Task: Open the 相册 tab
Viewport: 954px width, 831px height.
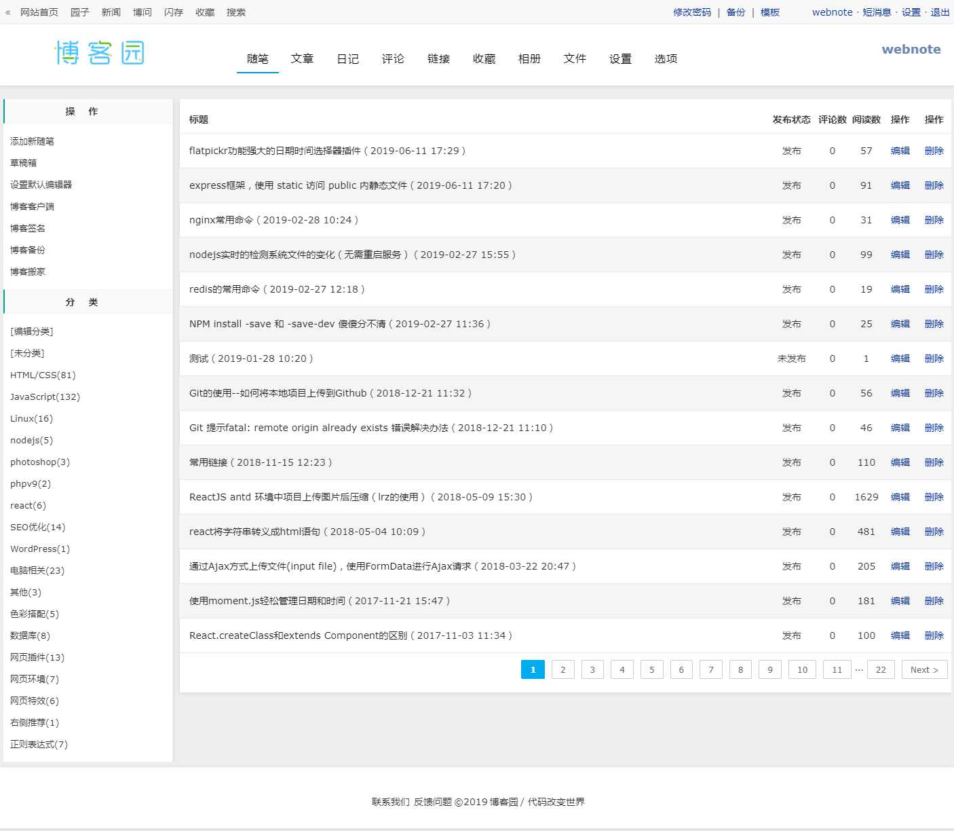Action: click(x=530, y=59)
